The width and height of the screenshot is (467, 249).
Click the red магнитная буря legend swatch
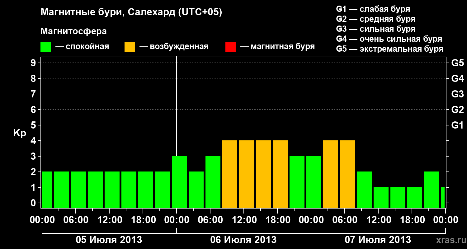point(230,47)
